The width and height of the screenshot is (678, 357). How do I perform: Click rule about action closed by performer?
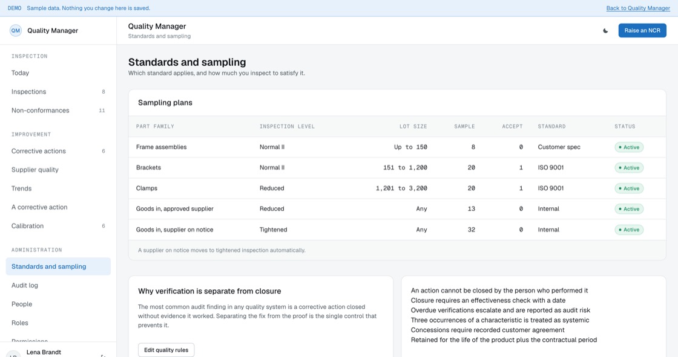pos(499,291)
